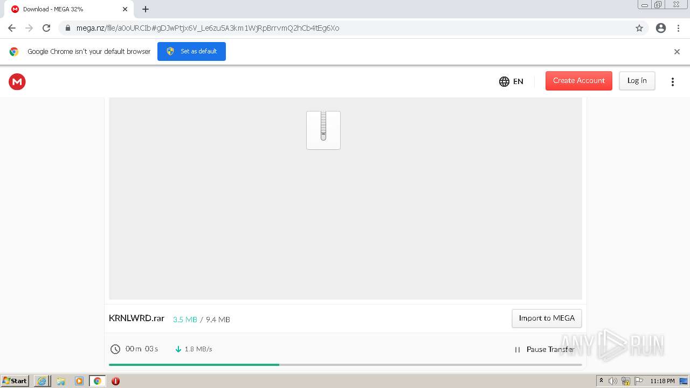690x388 pixels.
Task: Click the 3.5 MB downloaded size text
Action: tap(185, 320)
